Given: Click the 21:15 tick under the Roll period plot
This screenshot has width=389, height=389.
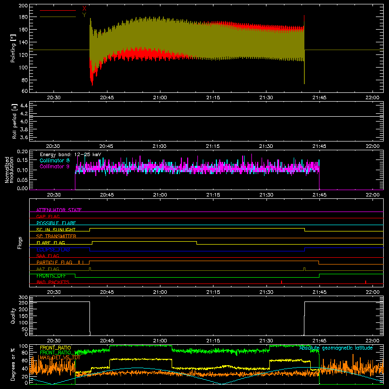Looking at the screenshot, I should (212, 146).
